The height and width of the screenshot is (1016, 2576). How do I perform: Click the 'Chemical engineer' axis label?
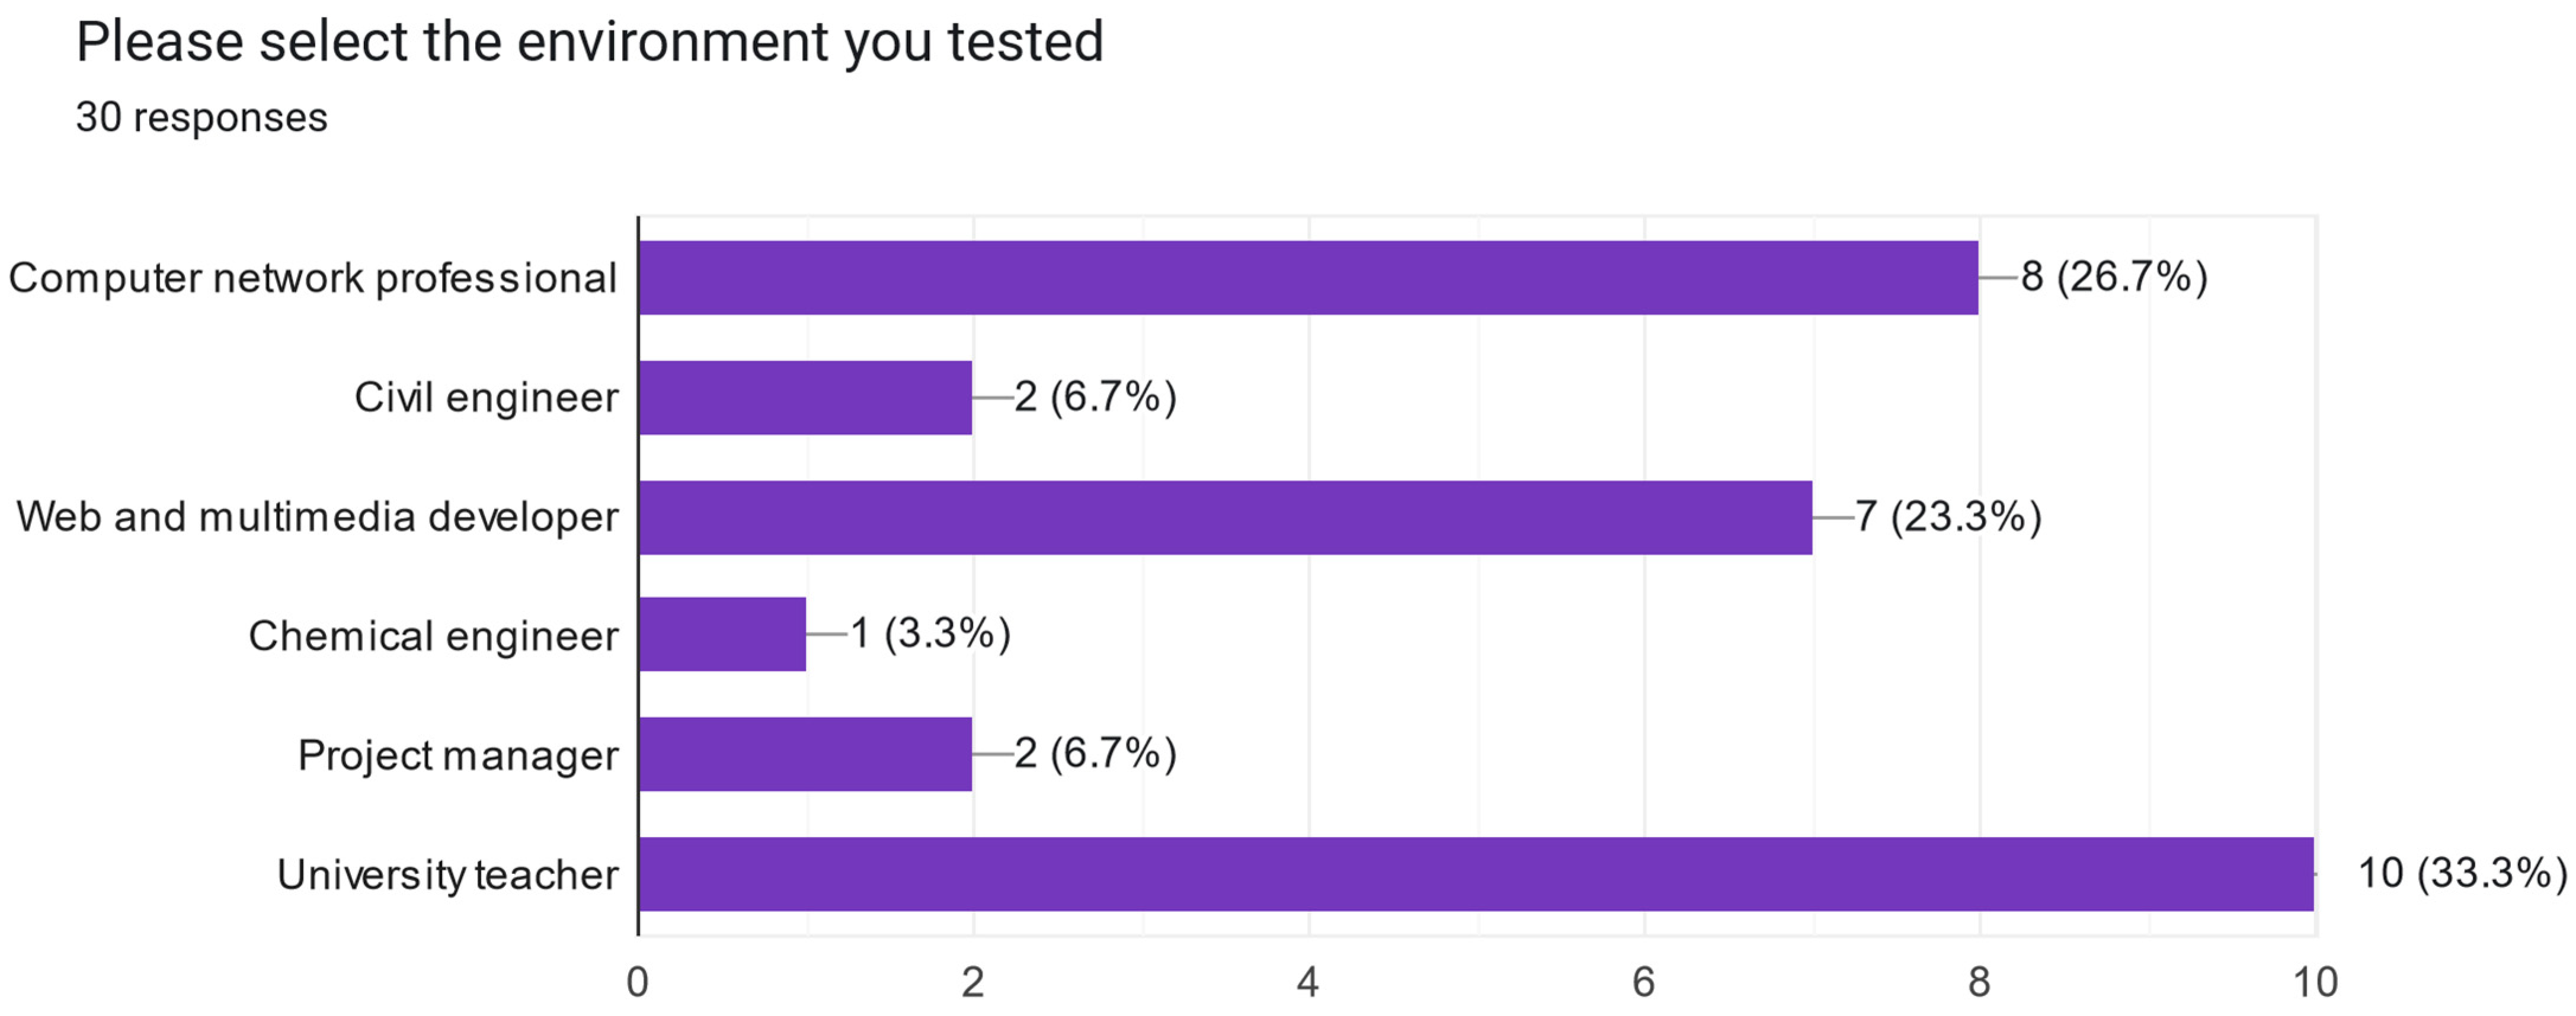pyautogui.click(x=433, y=636)
